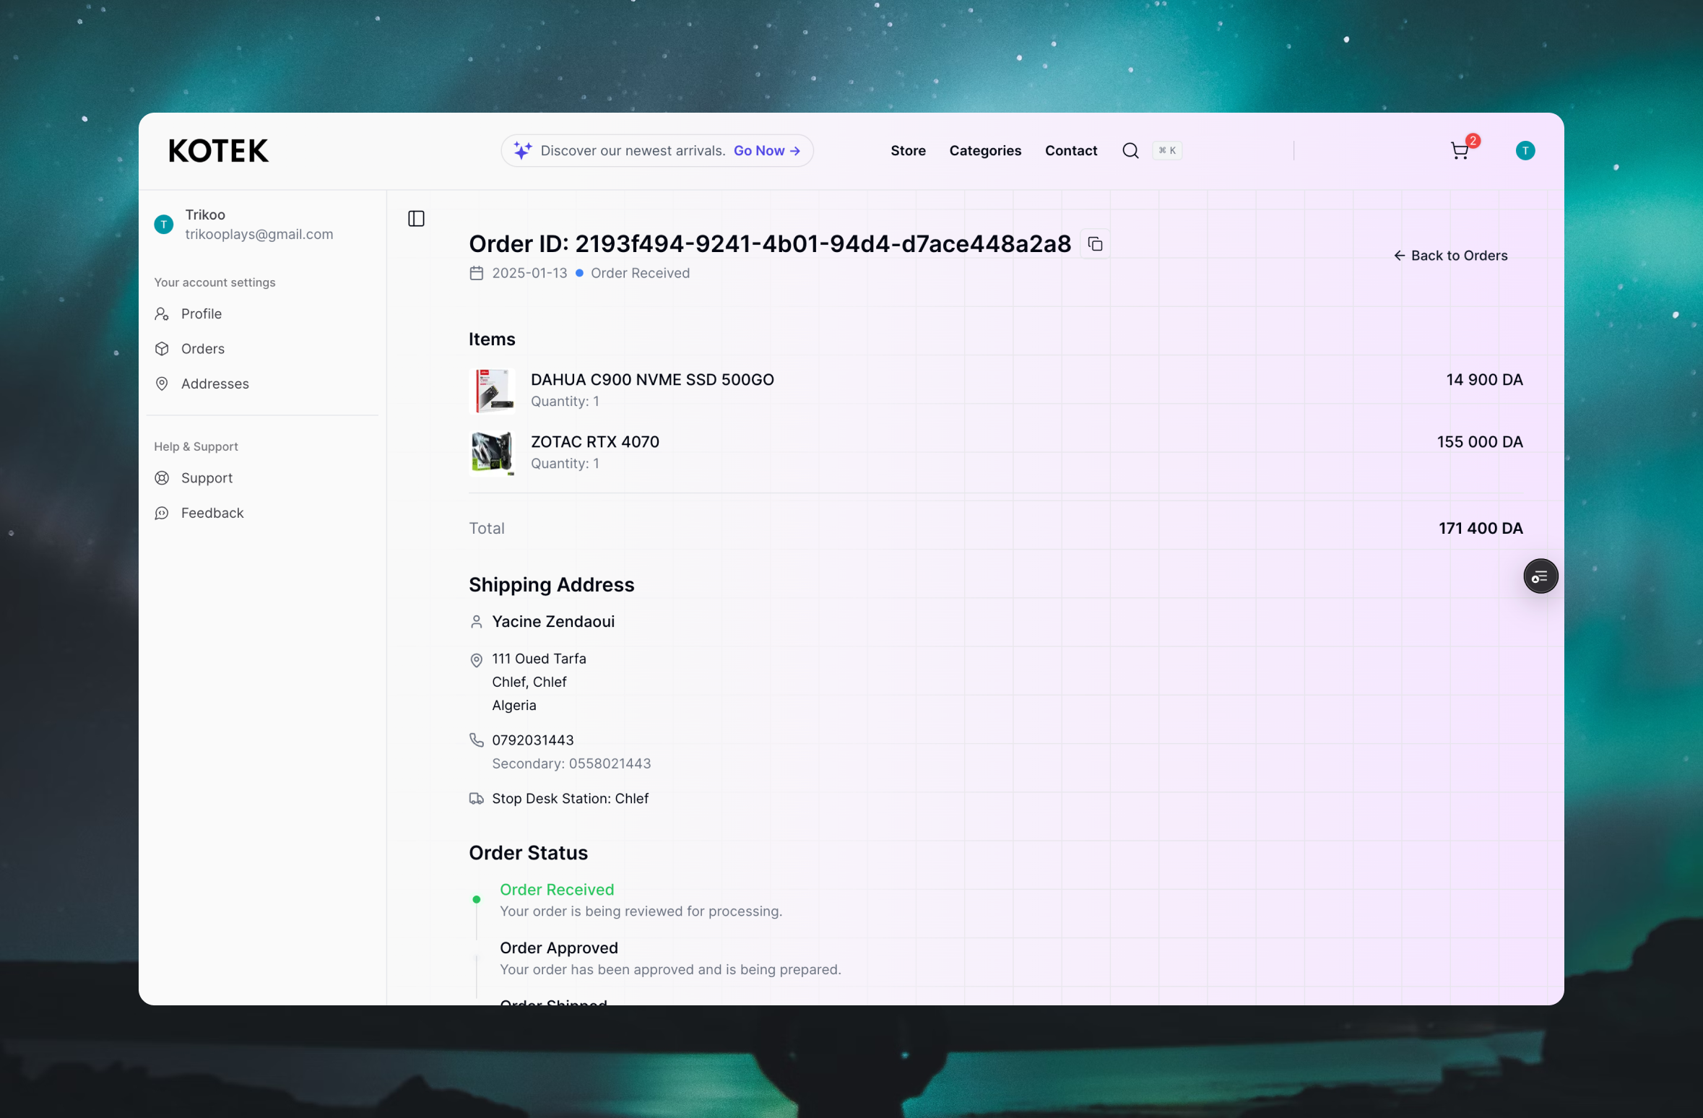Click phone number 0792031443
This screenshot has width=1703, height=1118.
pyautogui.click(x=533, y=740)
